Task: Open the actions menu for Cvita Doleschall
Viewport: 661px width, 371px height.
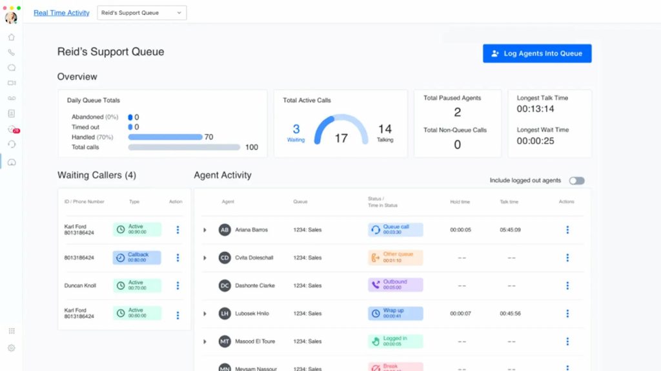Action: pos(567,258)
